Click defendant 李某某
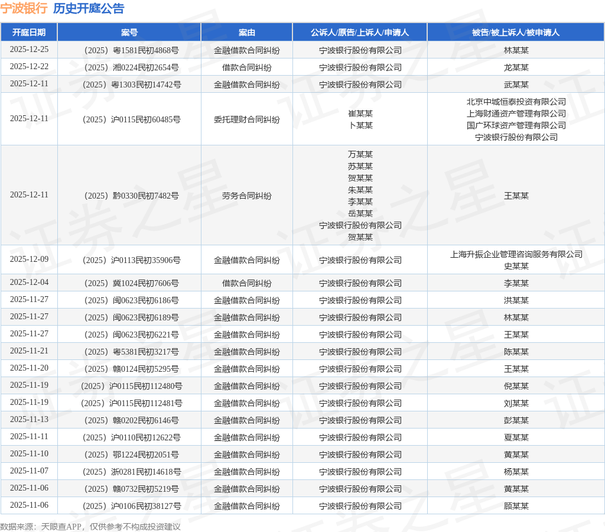Screen dimensions: 605x532 [x=516, y=283]
